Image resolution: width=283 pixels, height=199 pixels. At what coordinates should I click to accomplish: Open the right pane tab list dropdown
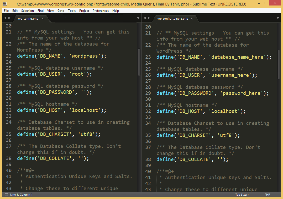(x=278, y=18)
